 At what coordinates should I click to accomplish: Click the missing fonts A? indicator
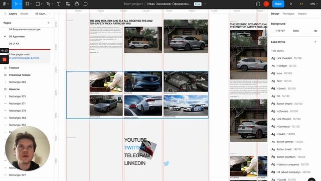click(x=301, y=4)
